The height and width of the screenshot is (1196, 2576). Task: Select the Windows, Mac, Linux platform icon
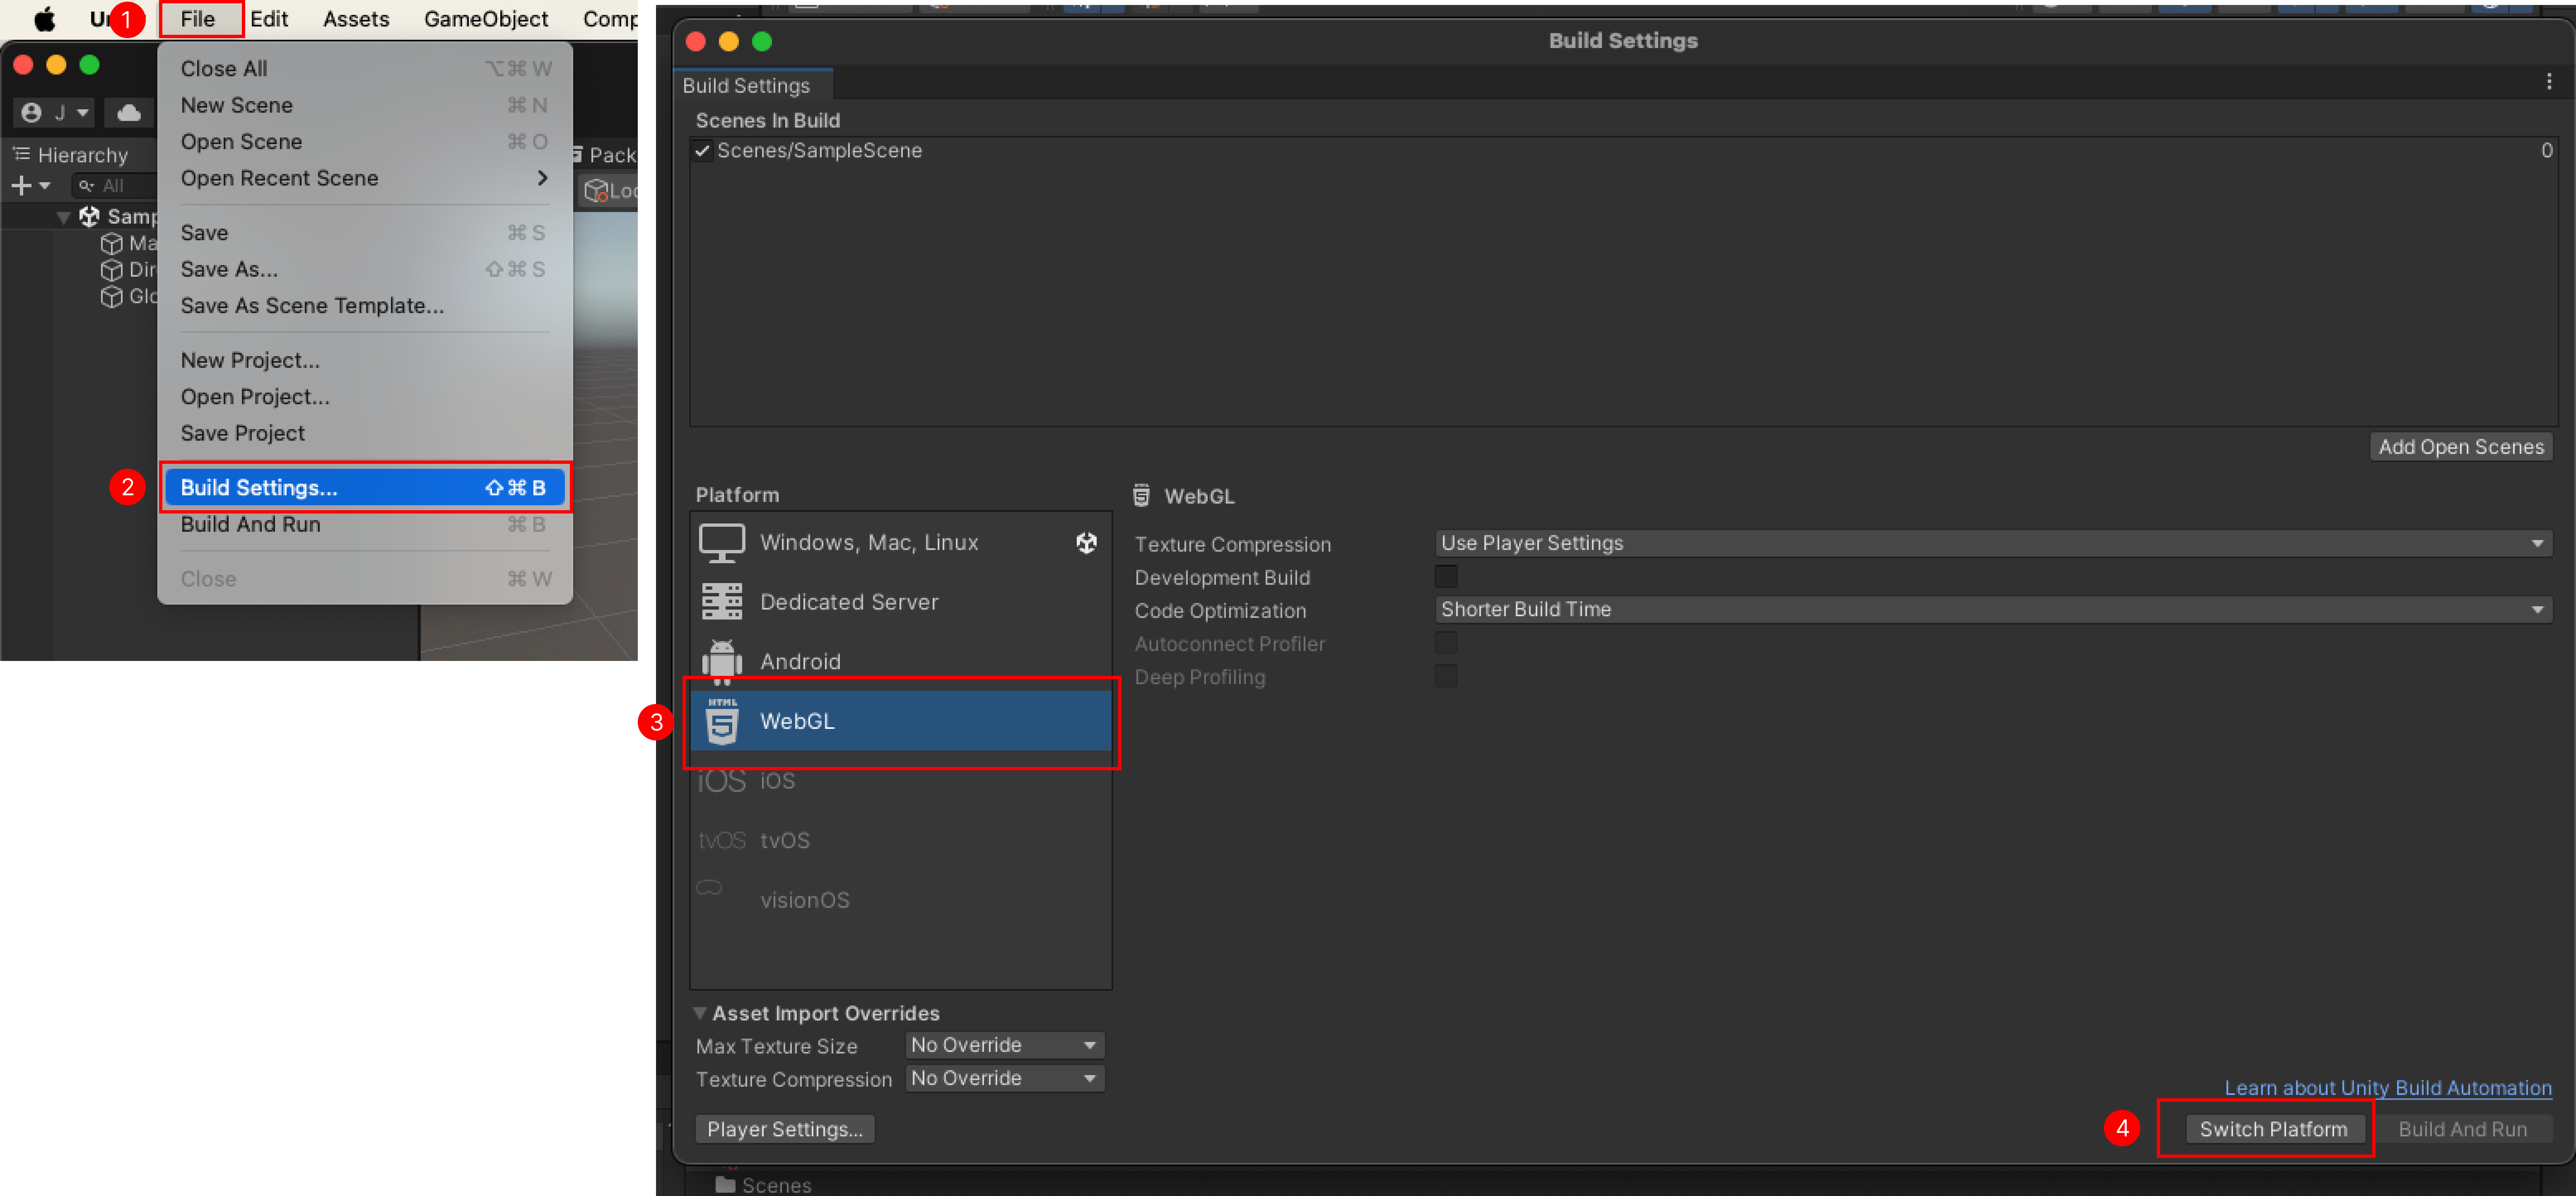[722, 542]
